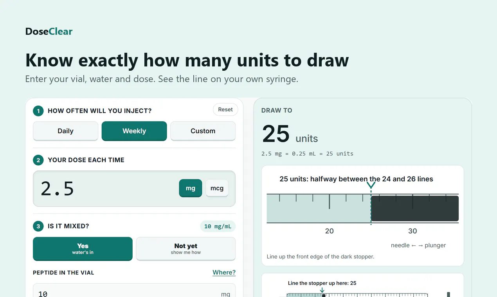This screenshot has width=497, height=297.
Task: Click the 10 mg/mL concentration badge
Action: point(218,226)
